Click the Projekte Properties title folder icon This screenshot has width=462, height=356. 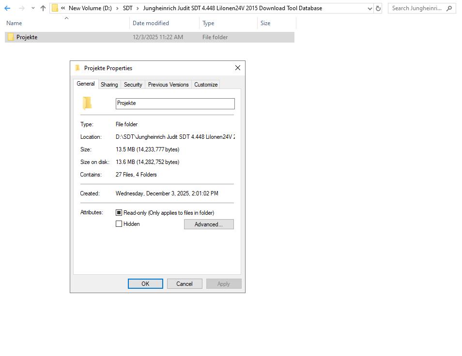pyautogui.click(x=77, y=68)
